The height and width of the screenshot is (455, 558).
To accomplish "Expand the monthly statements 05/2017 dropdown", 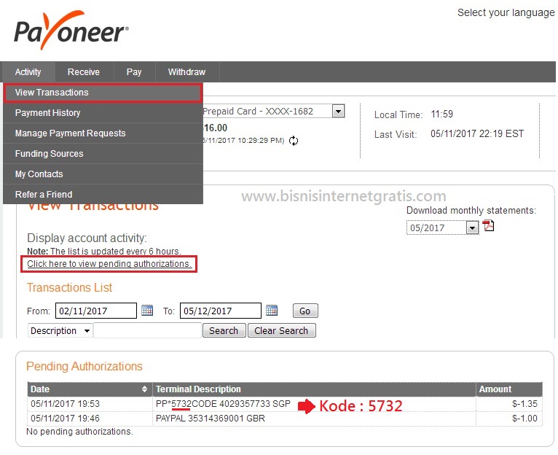I will (472, 228).
